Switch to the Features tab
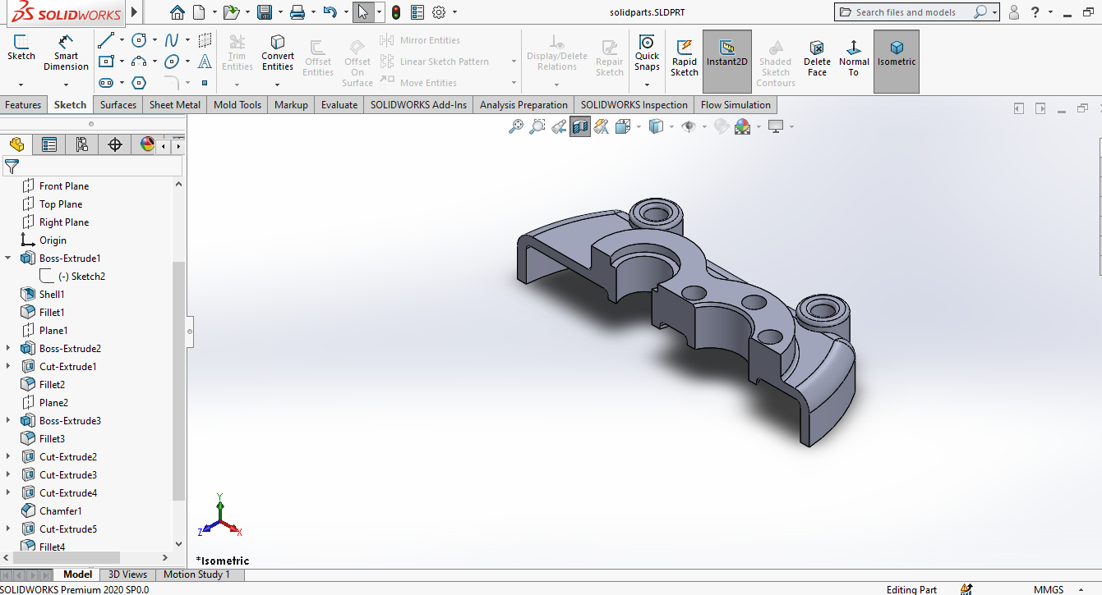Viewport: 1102px width, 595px height. point(23,105)
